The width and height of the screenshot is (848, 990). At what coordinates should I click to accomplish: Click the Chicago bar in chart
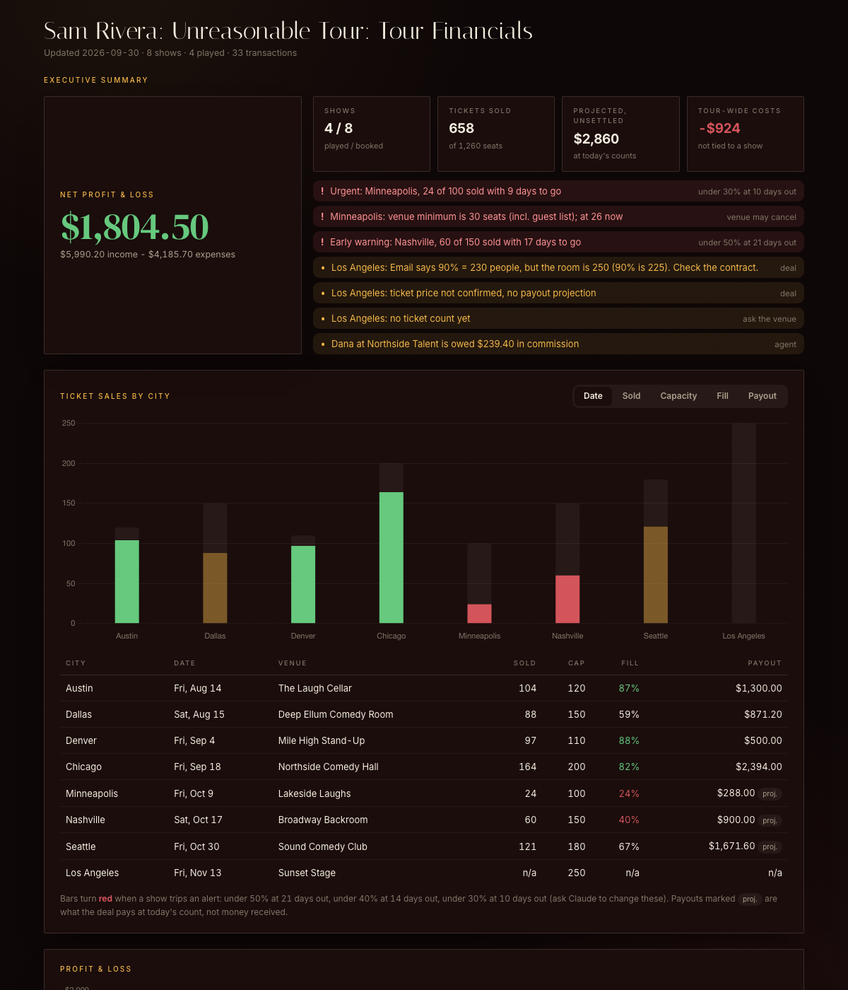point(391,557)
